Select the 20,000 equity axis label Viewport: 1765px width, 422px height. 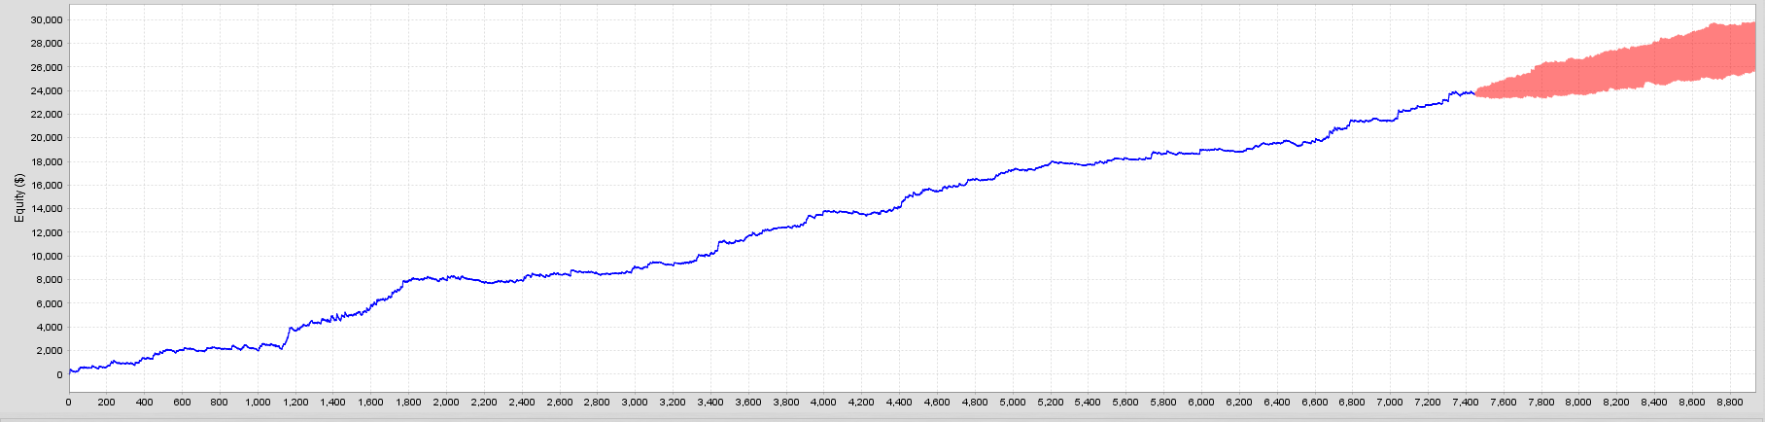click(47, 137)
